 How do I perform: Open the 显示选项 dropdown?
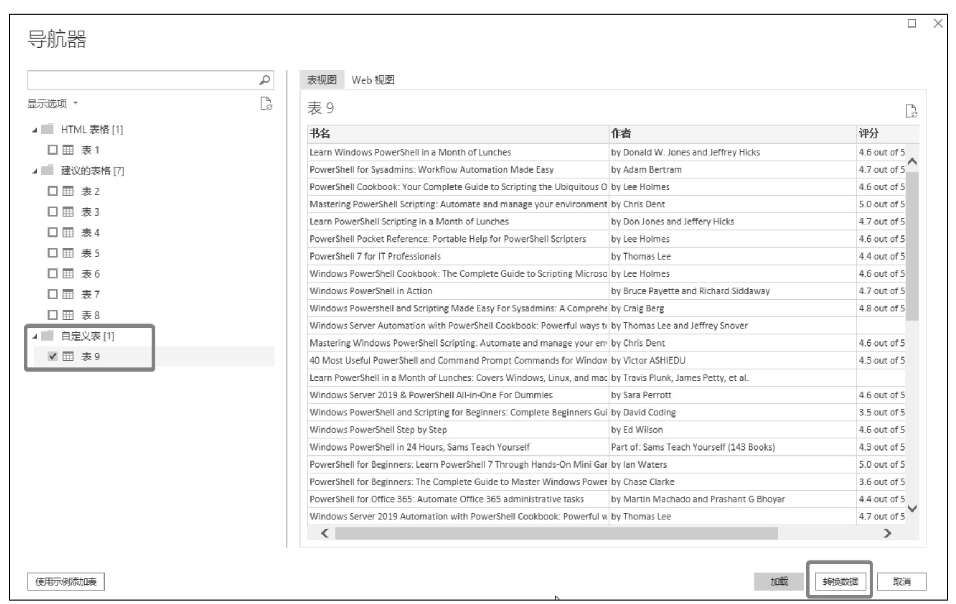53,103
